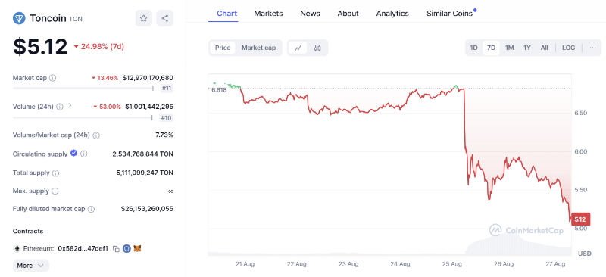Switch to the Analytics tab
The width and height of the screenshot is (606, 277).
click(392, 14)
